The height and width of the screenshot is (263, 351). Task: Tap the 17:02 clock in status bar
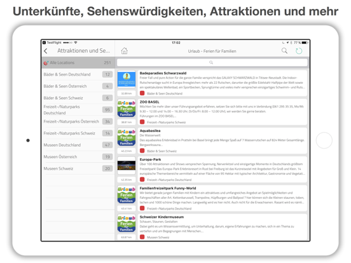[x=176, y=43]
